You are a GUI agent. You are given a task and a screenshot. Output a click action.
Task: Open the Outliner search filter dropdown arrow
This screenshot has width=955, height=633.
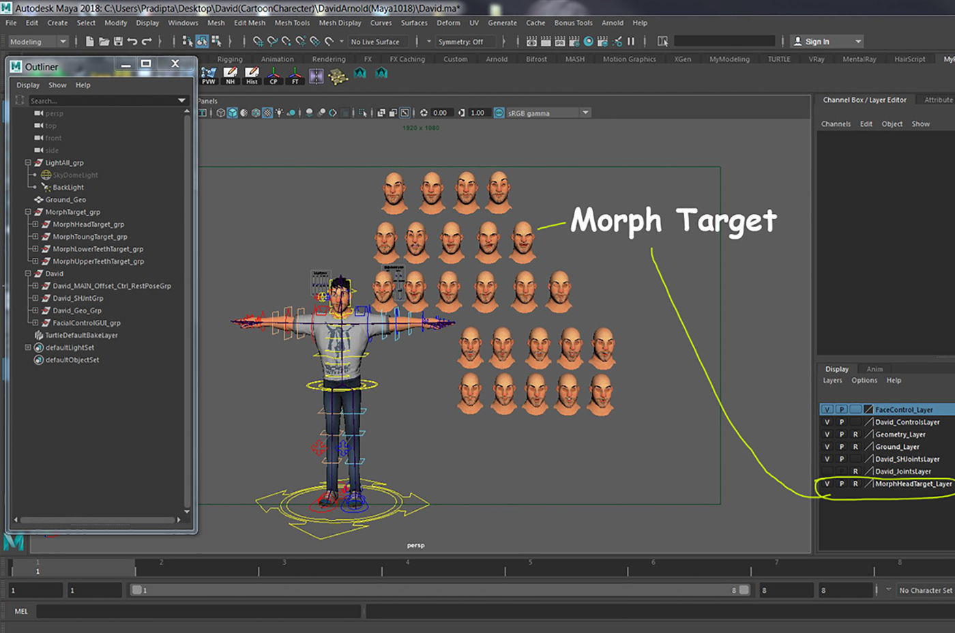click(x=182, y=100)
